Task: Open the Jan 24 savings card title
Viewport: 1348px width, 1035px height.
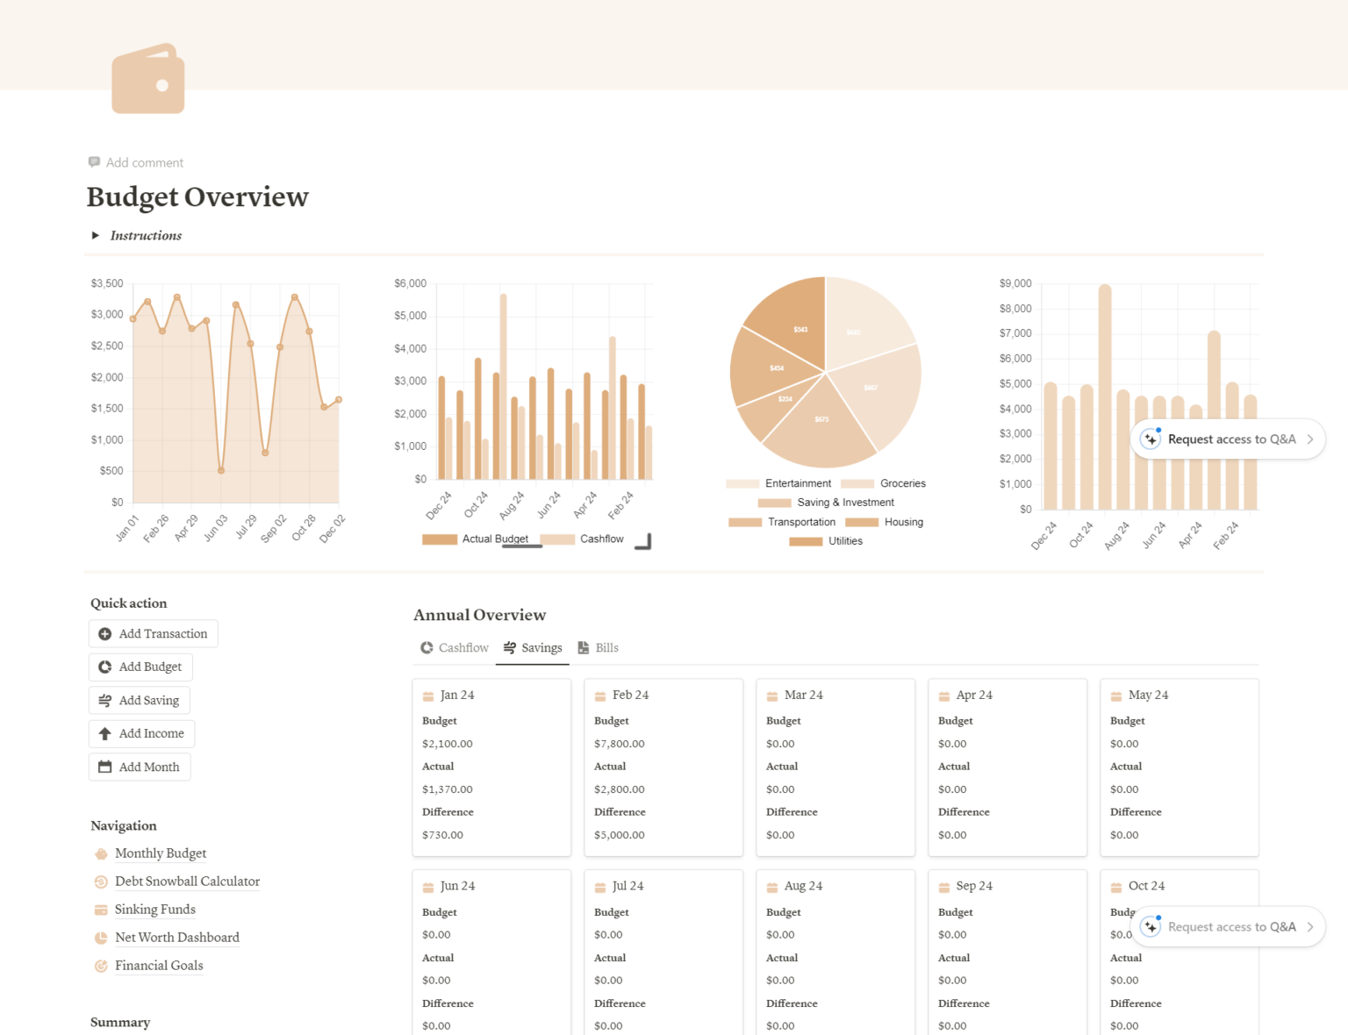Action: 457,696
